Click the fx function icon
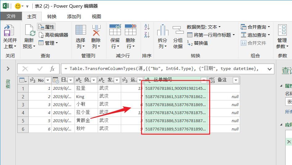This screenshot has height=165, width=292. (x=52, y=69)
